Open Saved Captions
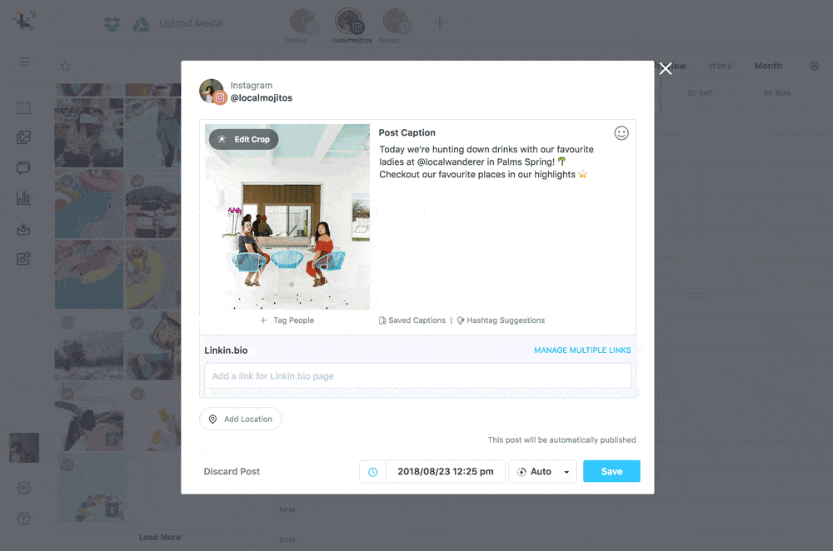Image resolution: width=833 pixels, height=551 pixels. point(412,320)
